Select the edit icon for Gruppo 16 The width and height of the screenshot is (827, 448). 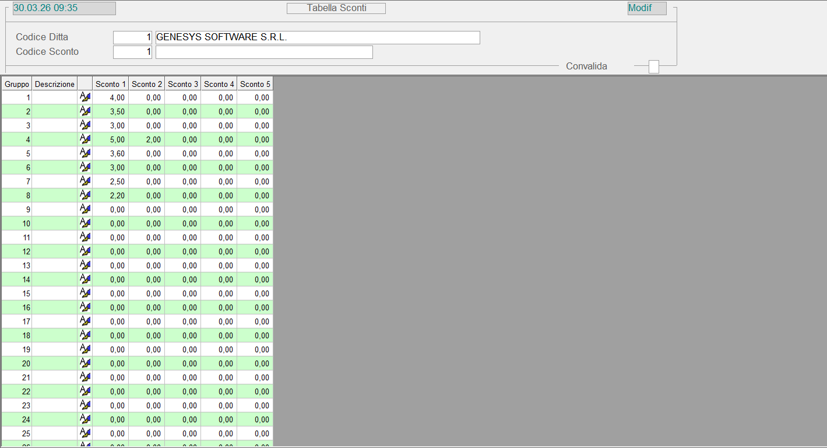coord(85,307)
